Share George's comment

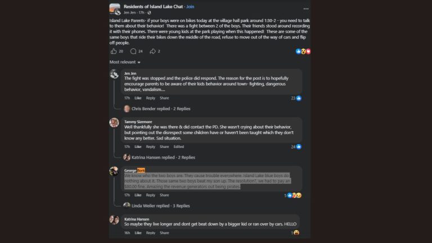pos(164,195)
